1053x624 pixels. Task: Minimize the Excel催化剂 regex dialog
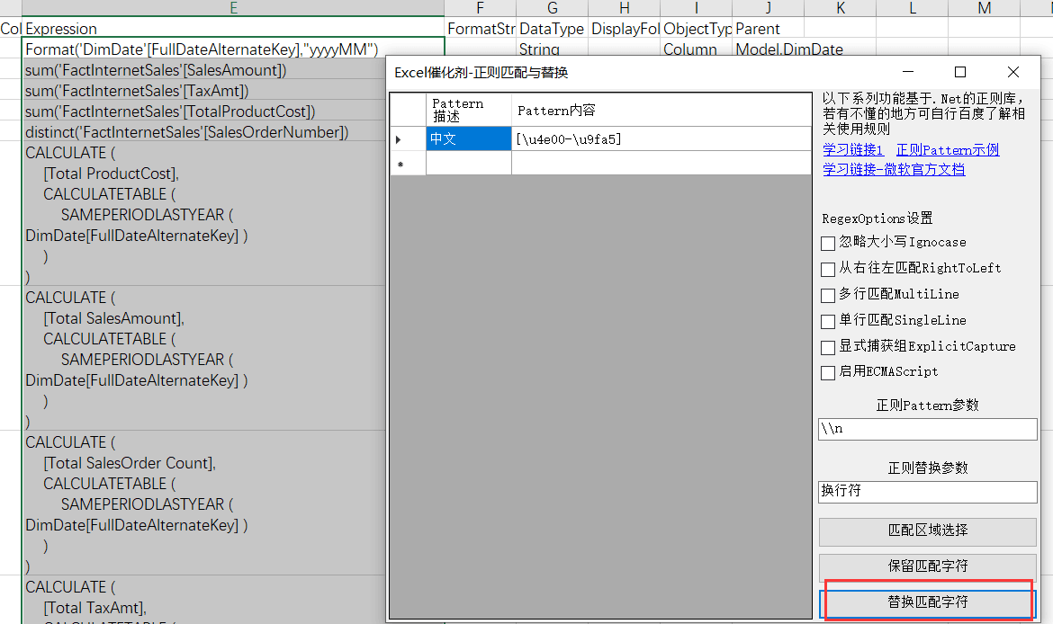pyautogui.click(x=908, y=72)
